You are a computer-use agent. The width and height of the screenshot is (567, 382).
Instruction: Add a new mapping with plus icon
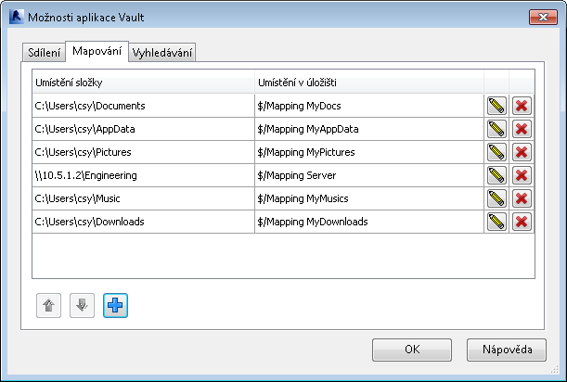(116, 305)
